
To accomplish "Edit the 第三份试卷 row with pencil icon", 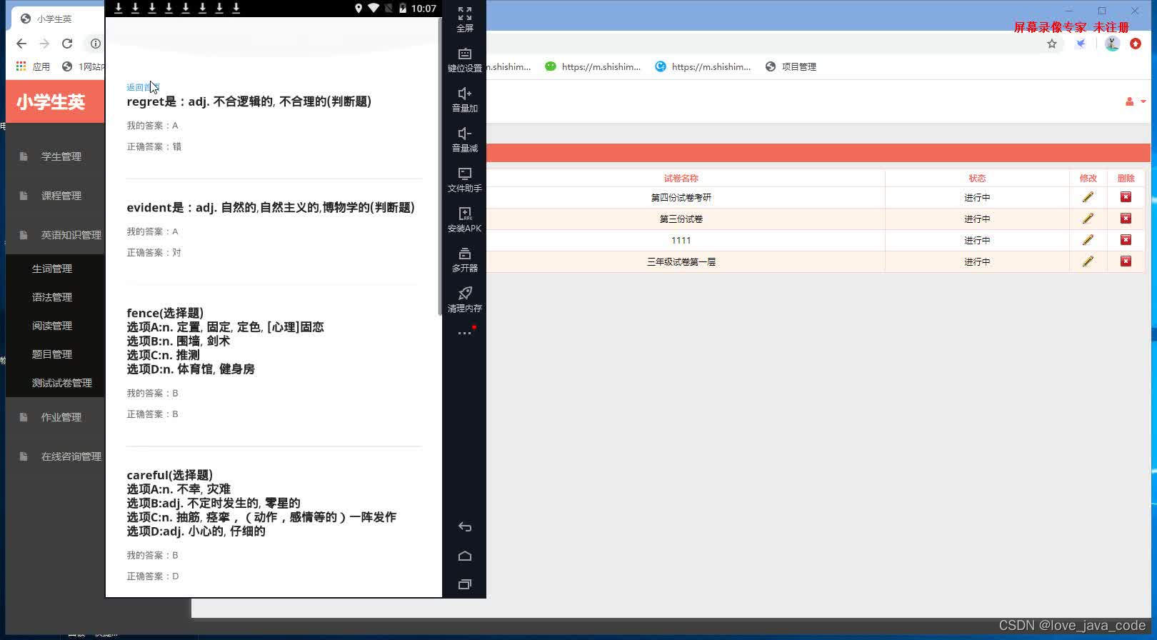I will pyautogui.click(x=1088, y=219).
